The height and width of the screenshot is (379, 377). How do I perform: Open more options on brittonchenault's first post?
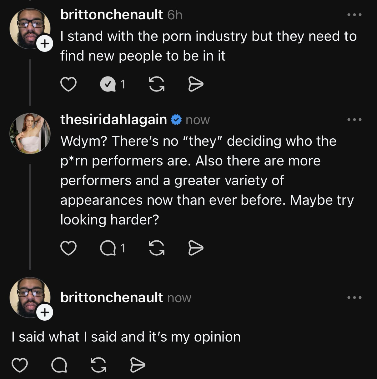[354, 15]
